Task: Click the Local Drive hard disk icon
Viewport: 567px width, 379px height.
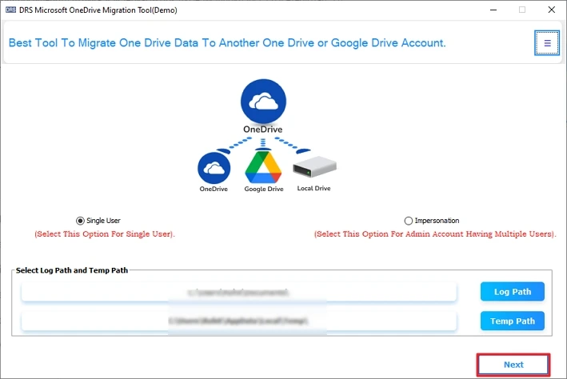Action: (x=314, y=167)
